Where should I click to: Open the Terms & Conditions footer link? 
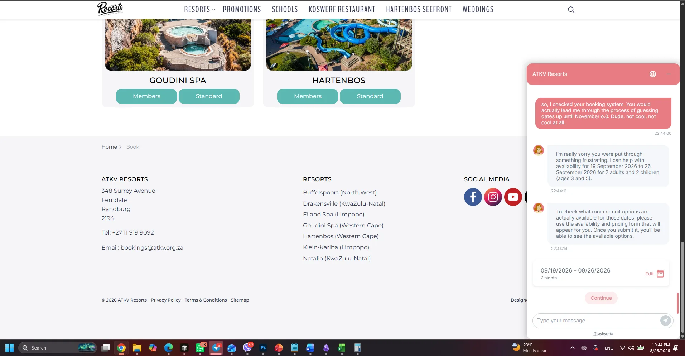coord(206,300)
